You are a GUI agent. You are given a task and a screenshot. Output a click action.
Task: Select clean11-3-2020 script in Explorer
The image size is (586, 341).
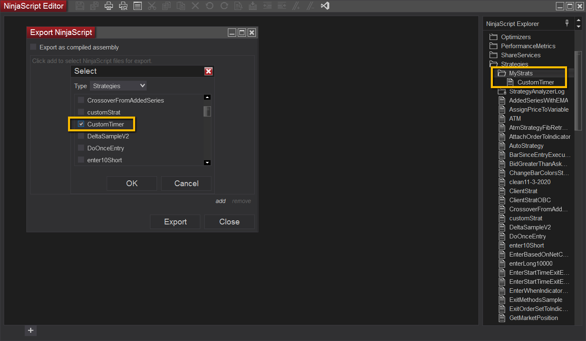point(530,182)
